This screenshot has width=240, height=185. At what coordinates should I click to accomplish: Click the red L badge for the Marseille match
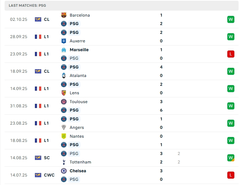(x=231, y=54)
